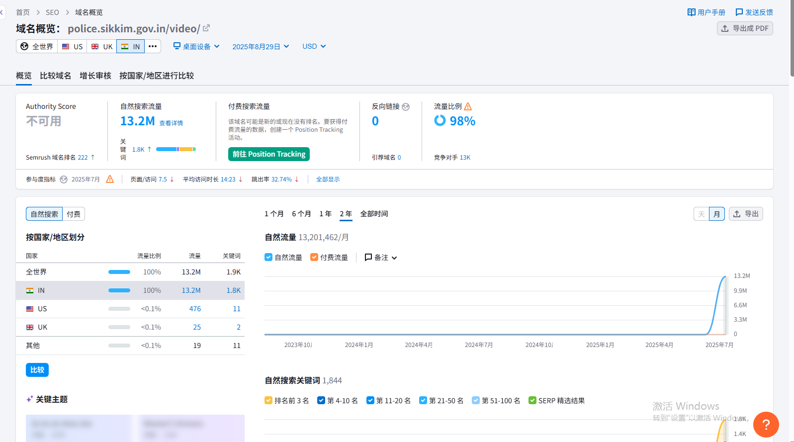Click the send feedback chat icon
The height and width of the screenshot is (442, 794).
[739, 12]
